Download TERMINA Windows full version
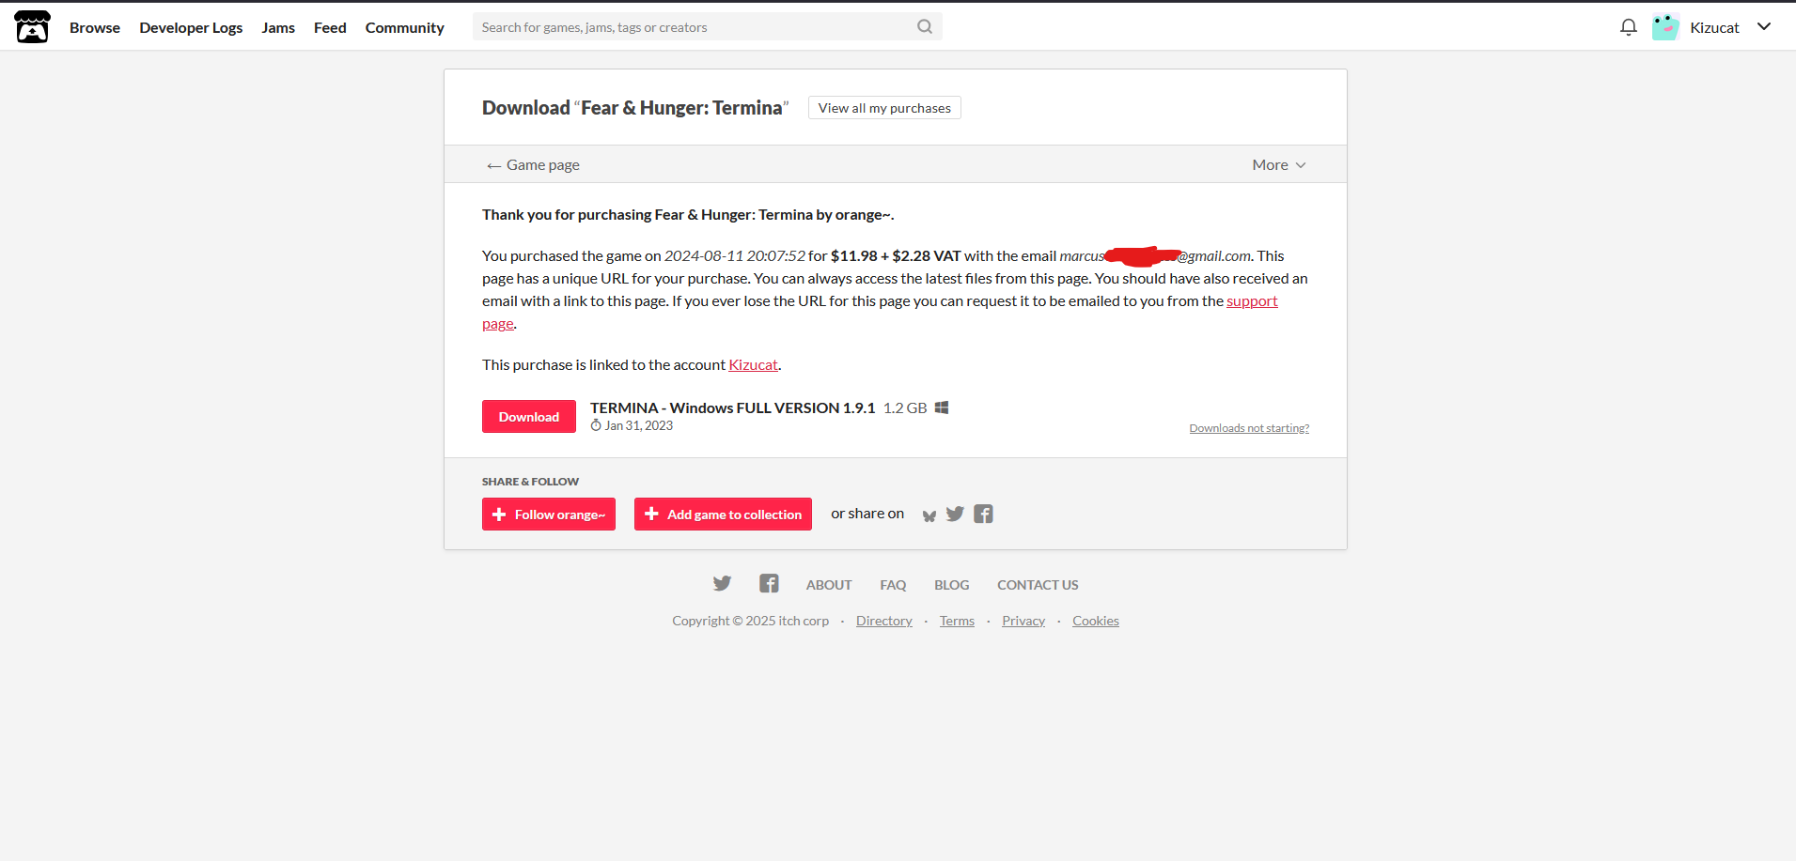This screenshot has height=861, width=1796. (x=529, y=417)
